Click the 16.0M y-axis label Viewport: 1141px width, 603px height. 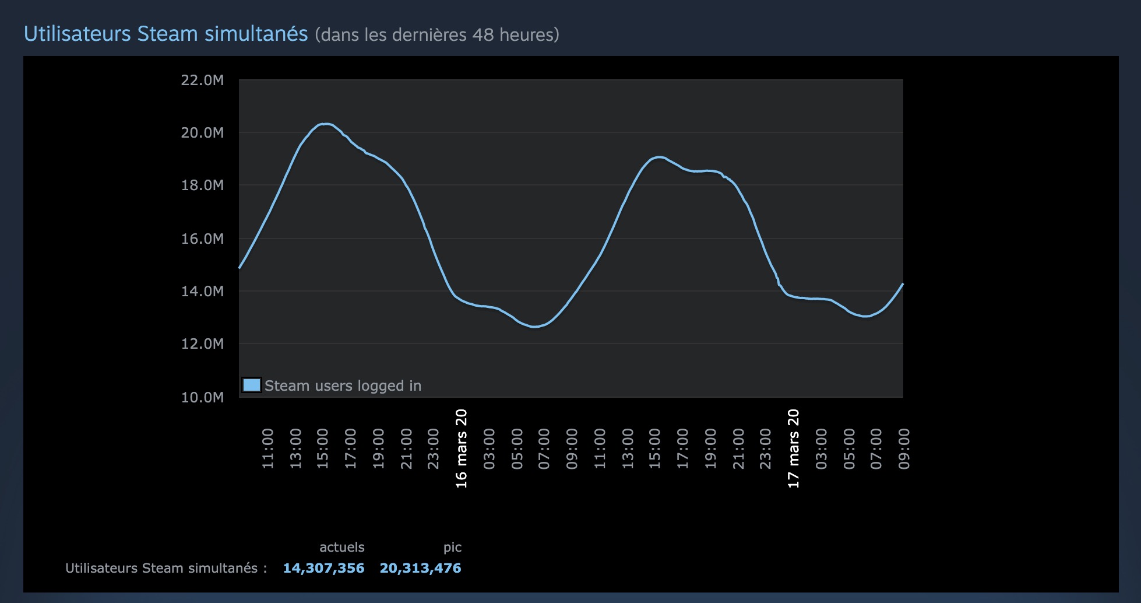pos(202,239)
